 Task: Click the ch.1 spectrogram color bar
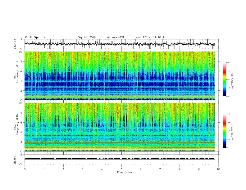[x=225, y=79]
